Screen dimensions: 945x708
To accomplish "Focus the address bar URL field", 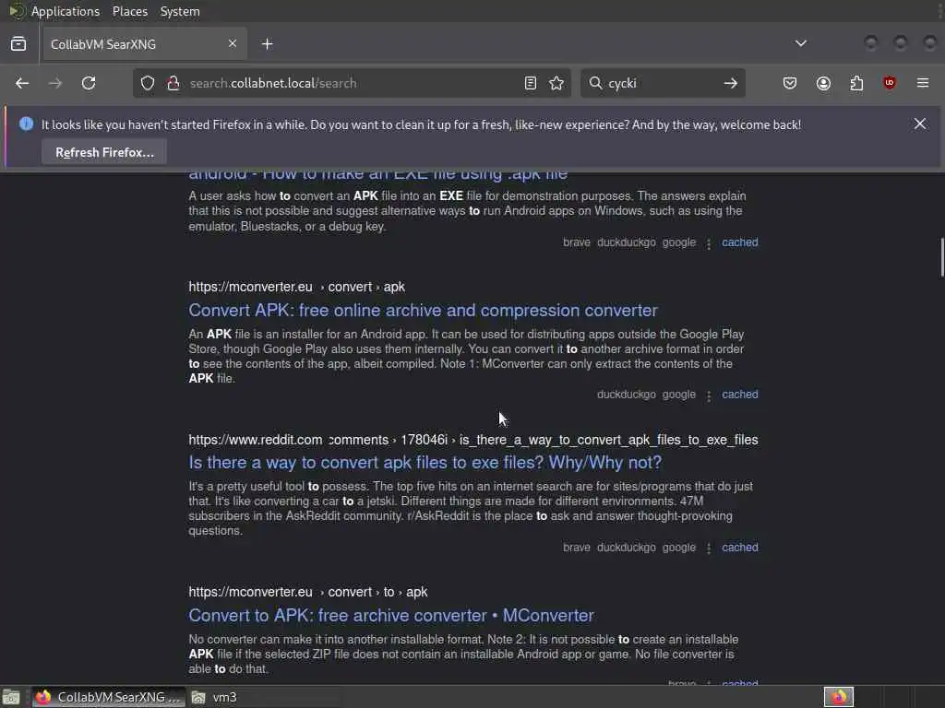I will click(353, 83).
